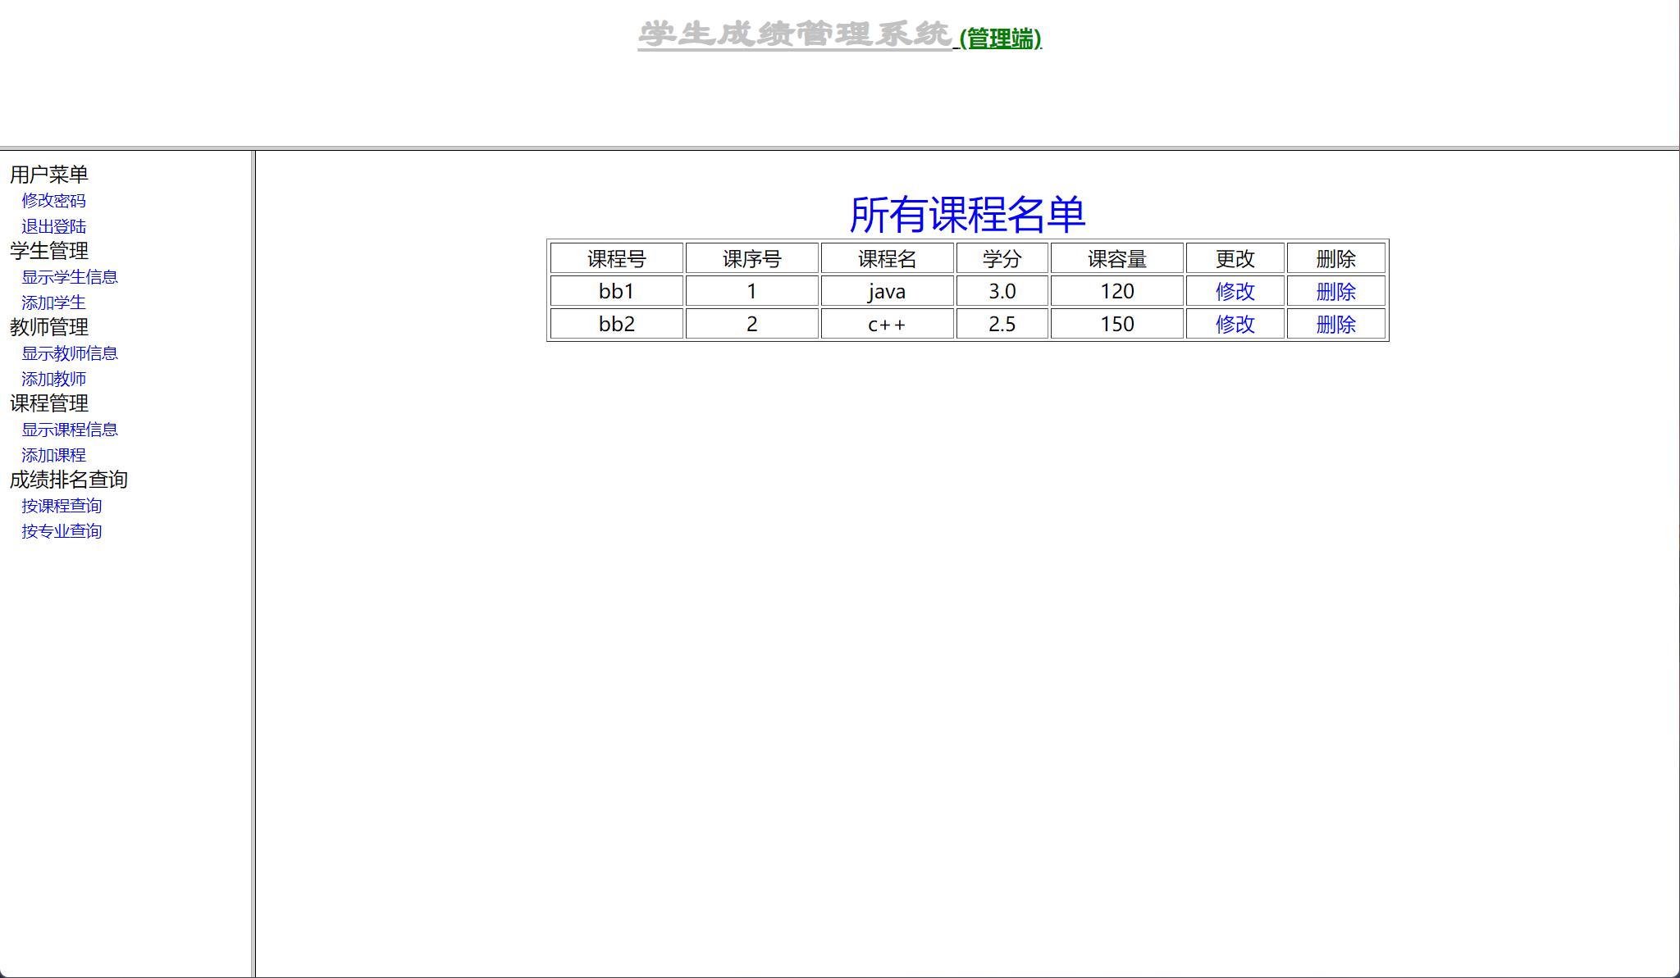
Task: Select 添加学生 to add a student
Action: click(x=52, y=302)
